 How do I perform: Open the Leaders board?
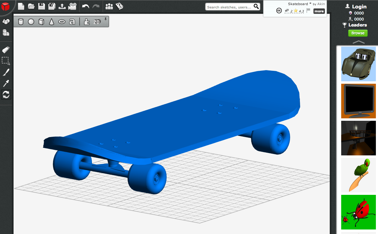click(357, 25)
